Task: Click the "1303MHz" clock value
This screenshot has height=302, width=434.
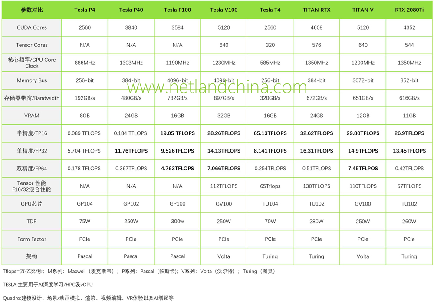Action: pyautogui.click(x=131, y=63)
